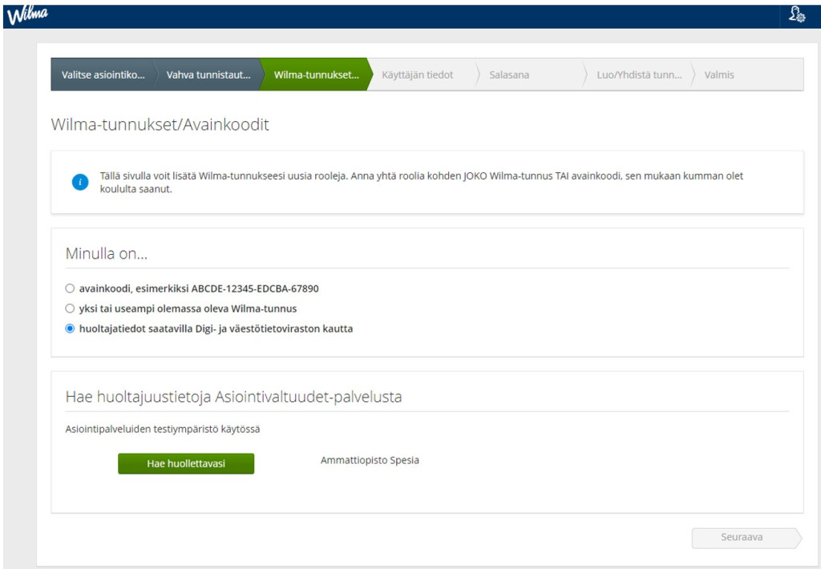This screenshot has width=821, height=569.
Task: Jump to the Käyttäjän tiedot step
Action: pos(423,75)
